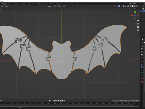Open the Animation workspace tab
The image size is (145, 109).
[45, 4]
